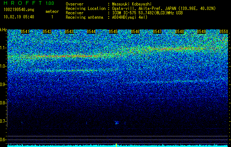Click the date stamp 10.02.19 05:40

(x=19, y=17)
